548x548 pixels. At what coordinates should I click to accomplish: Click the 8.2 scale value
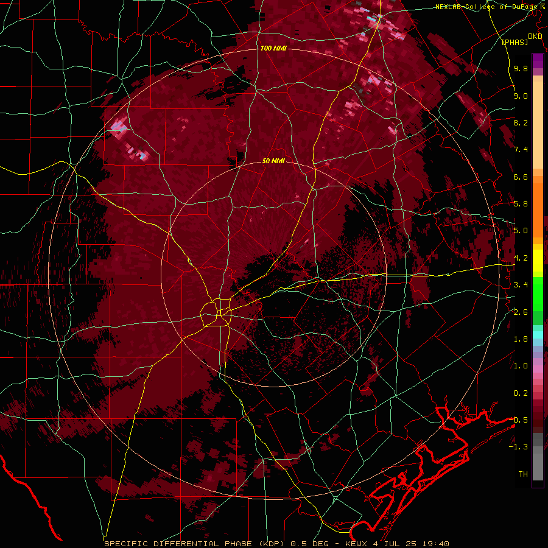(521, 122)
